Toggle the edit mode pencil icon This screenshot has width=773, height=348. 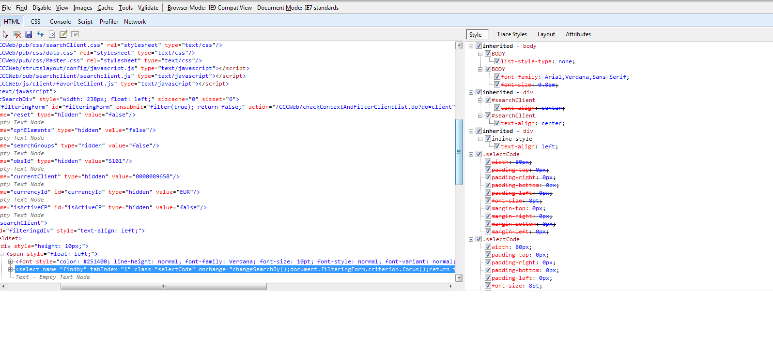coord(63,34)
